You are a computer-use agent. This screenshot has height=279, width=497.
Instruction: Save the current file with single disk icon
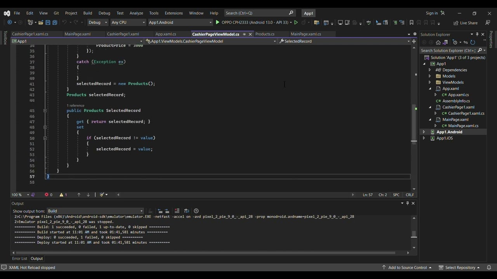coord(48,22)
